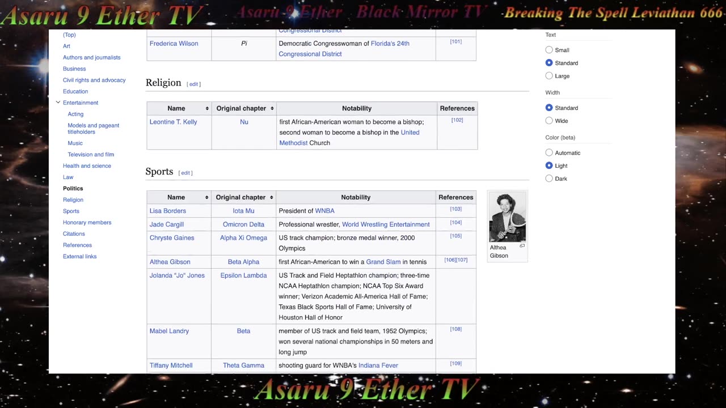Sort the Sports table by Name column arrows
The image size is (726, 408).
coord(207,197)
